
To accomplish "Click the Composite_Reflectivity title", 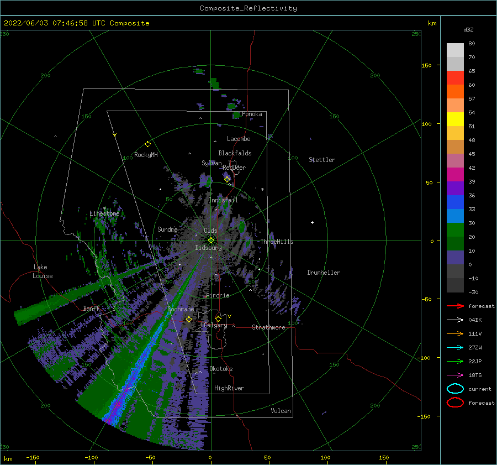I will (248, 8).
